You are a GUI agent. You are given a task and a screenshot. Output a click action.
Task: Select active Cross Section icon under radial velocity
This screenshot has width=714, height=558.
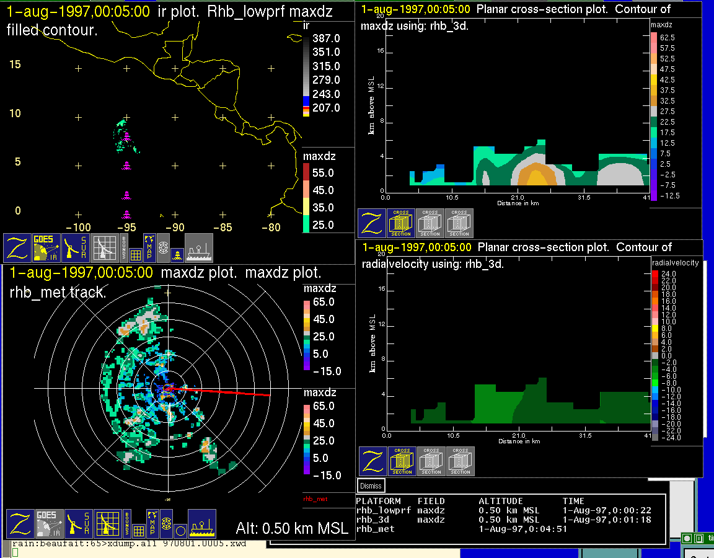pos(402,461)
